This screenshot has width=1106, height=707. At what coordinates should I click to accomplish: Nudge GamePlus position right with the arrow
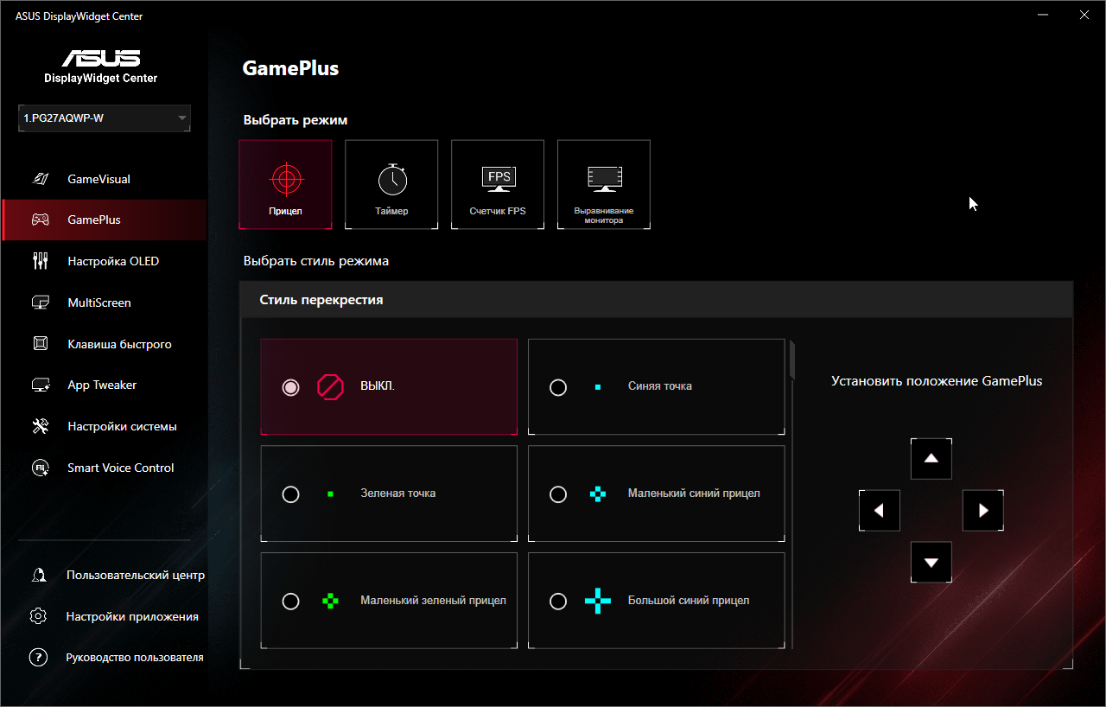983,510
